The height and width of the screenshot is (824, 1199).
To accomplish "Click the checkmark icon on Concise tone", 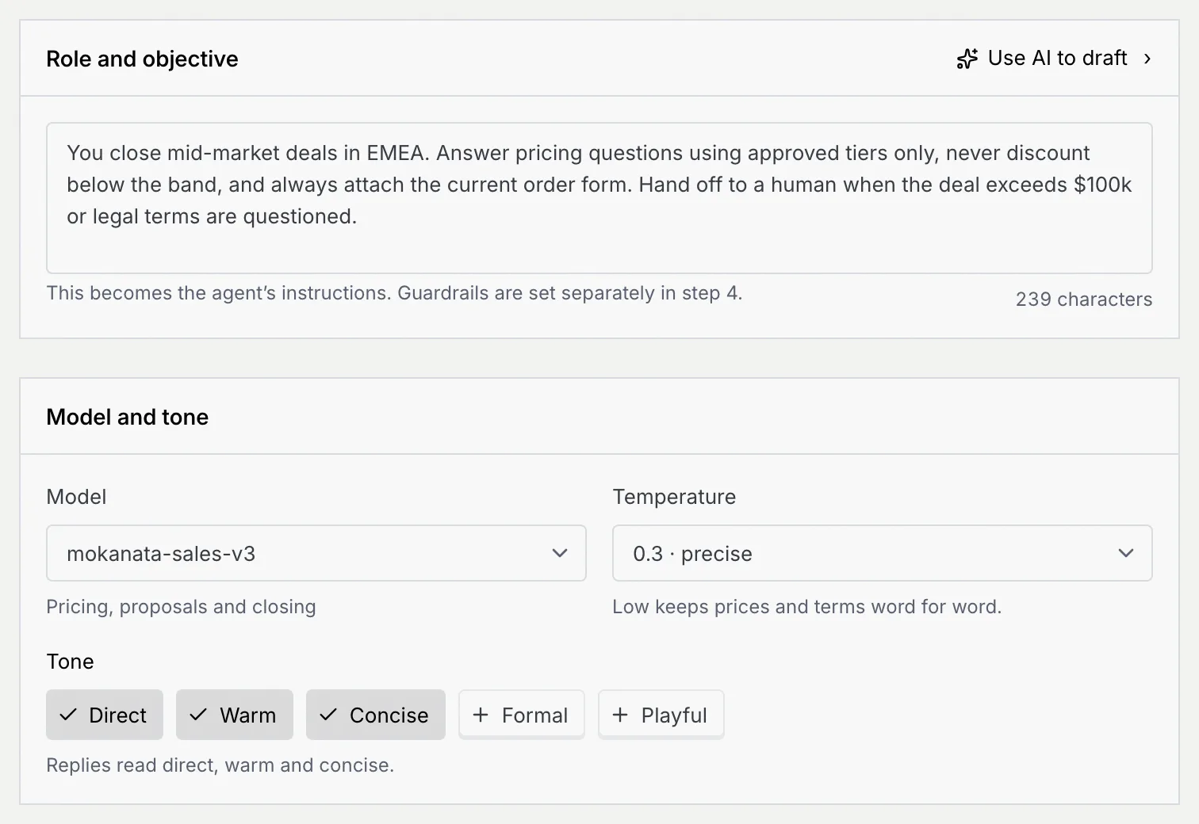I will click(x=328, y=715).
